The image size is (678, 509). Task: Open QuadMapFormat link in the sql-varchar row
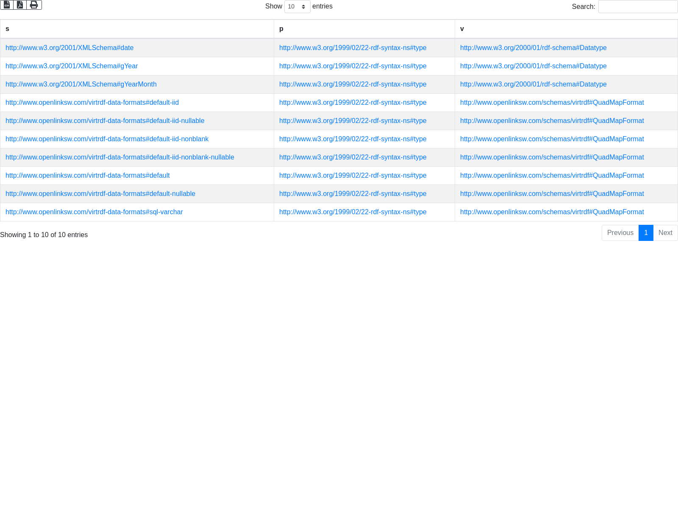coord(552,212)
